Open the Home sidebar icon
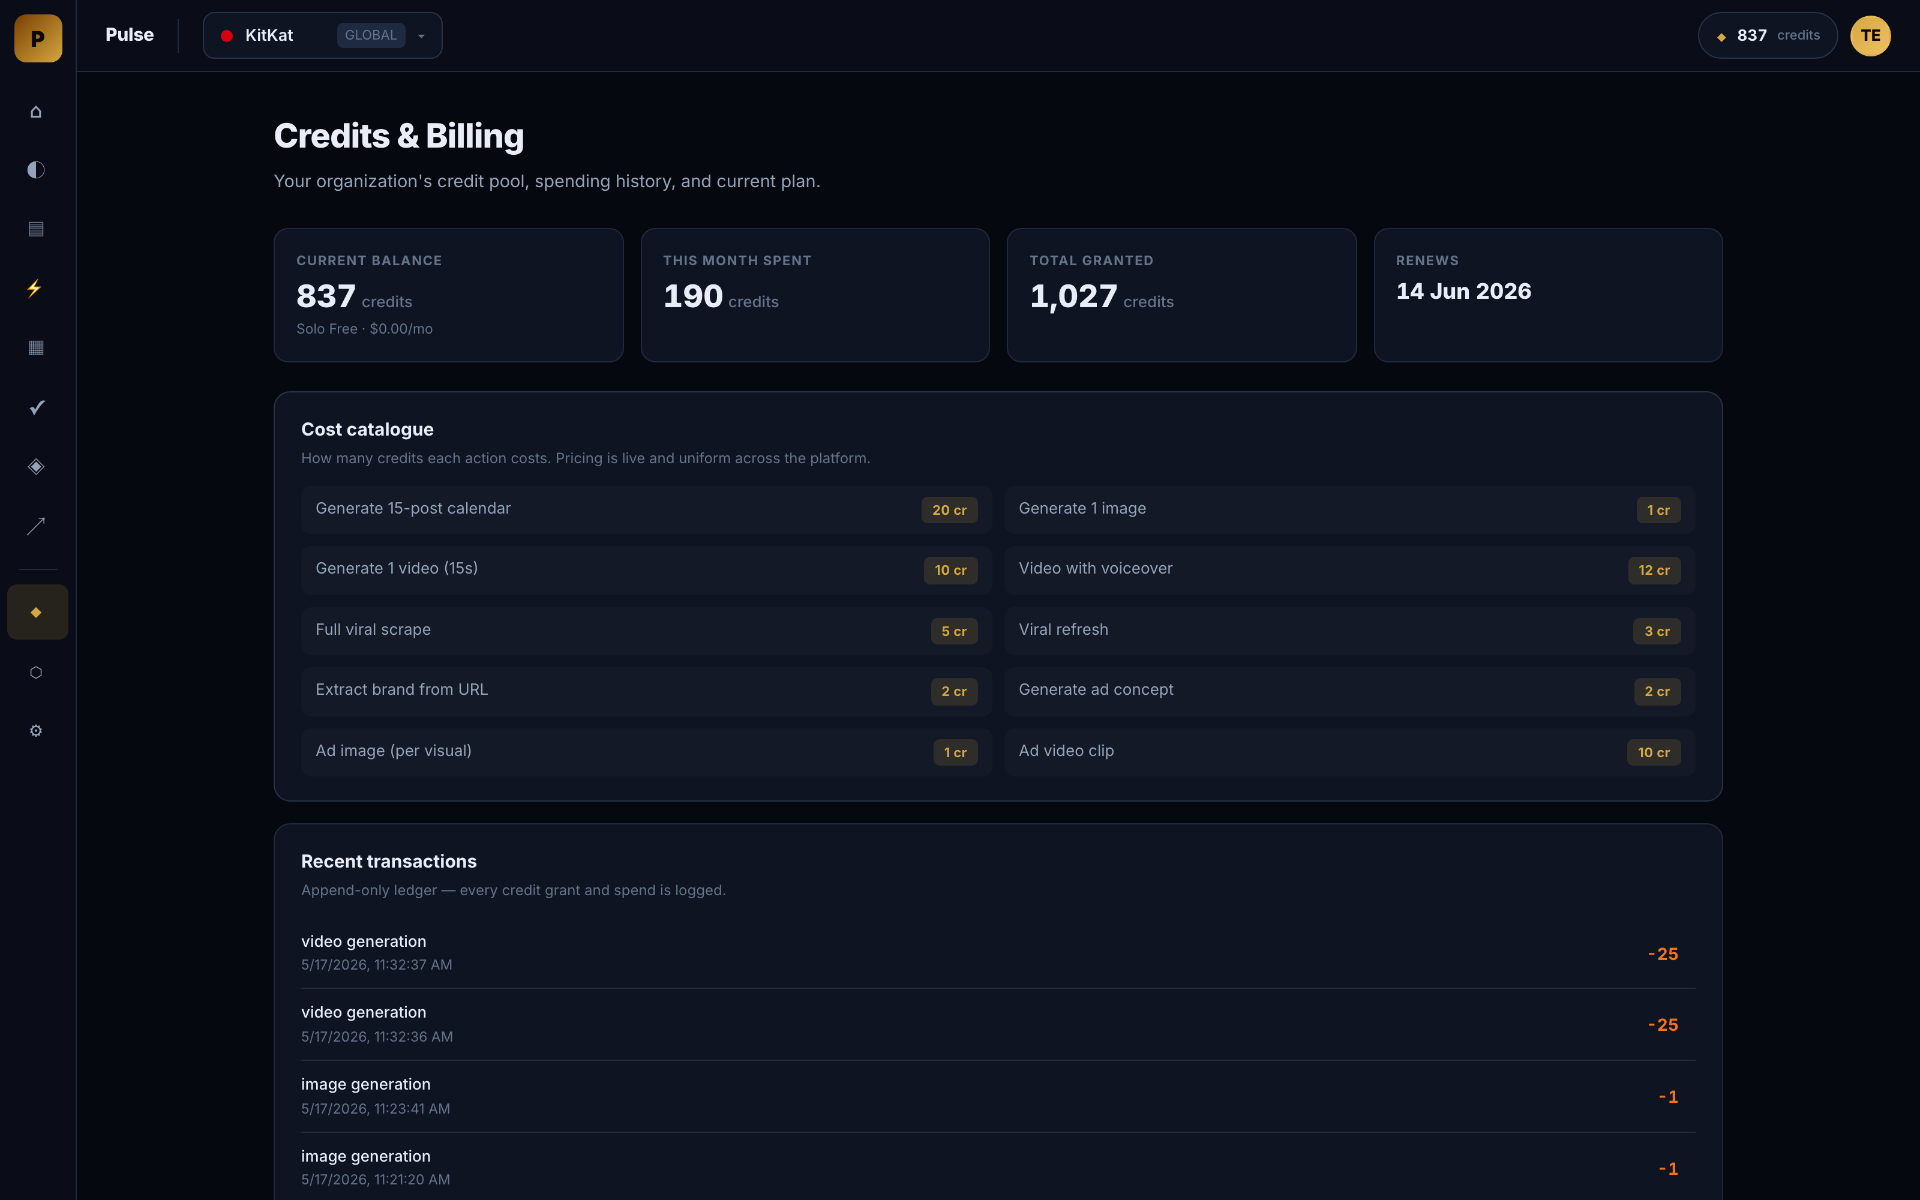Screen dimensions: 1920x1200 pyautogui.click(x=36, y=112)
